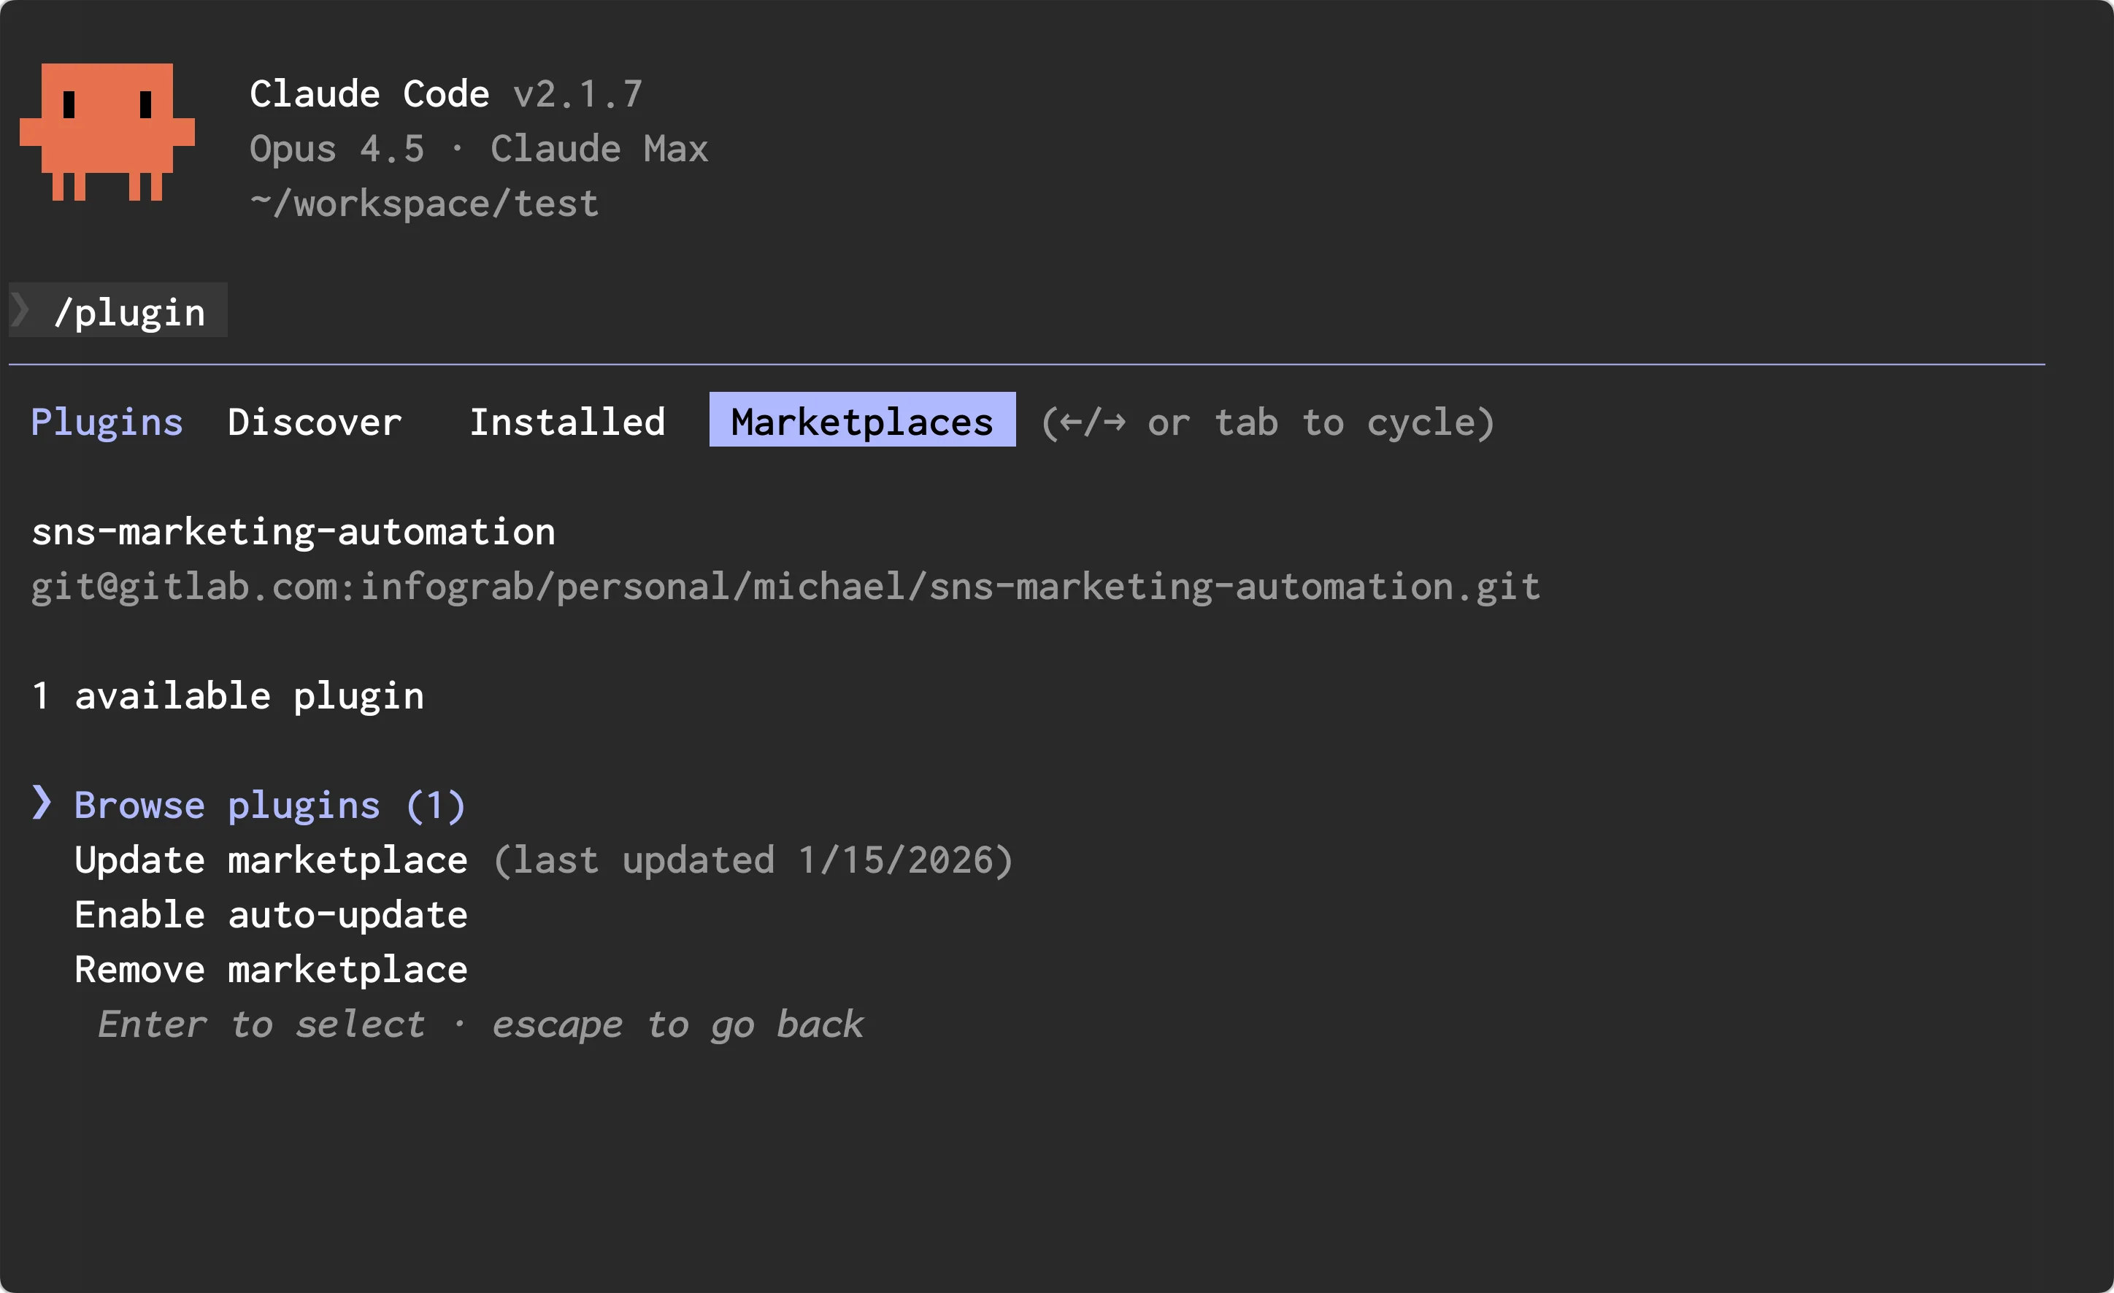Click the '1 available plugin' text
The width and height of the screenshot is (2114, 1293).
click(x=228, y=695)
